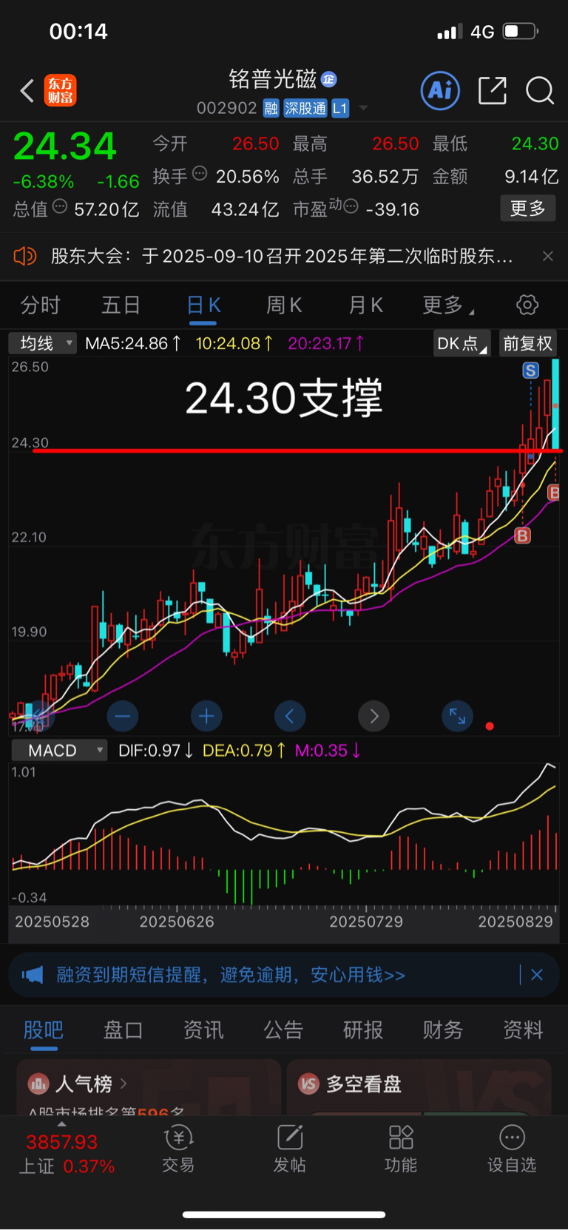Open the 资料 tab
568x1230 pixels.
[523, 1030]
